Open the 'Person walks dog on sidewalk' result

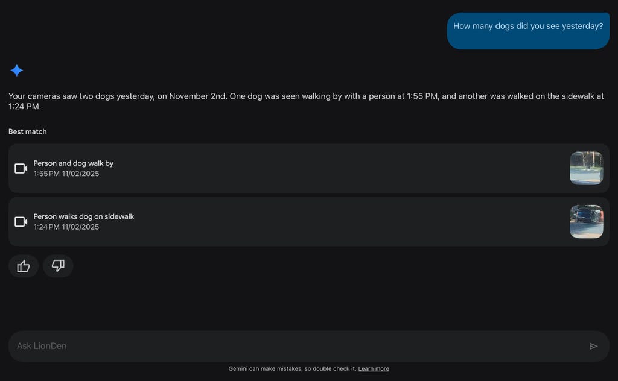pyautogui.click(x=84, y=216)
